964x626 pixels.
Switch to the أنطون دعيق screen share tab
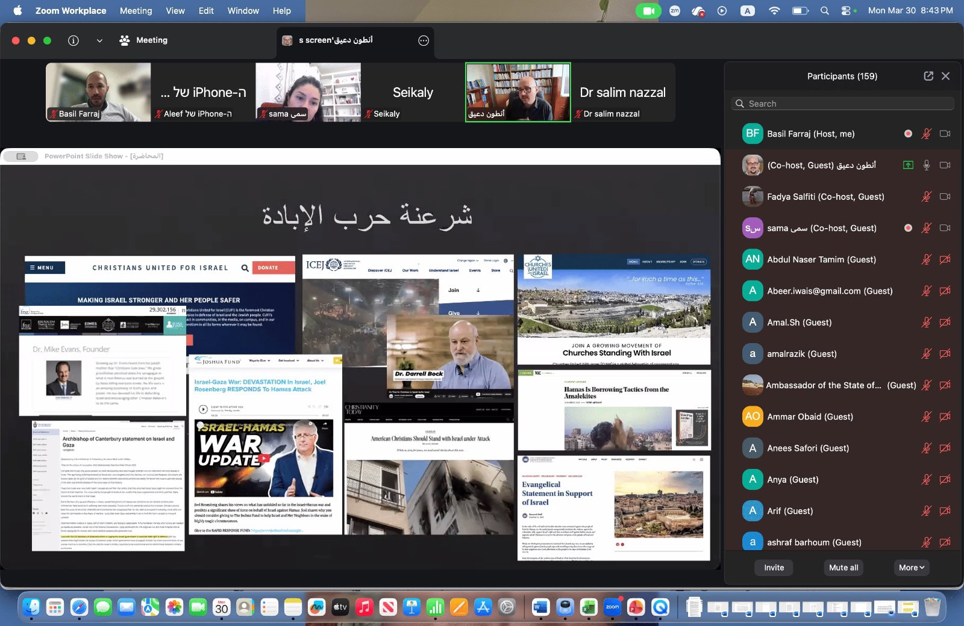click(337, 41)
